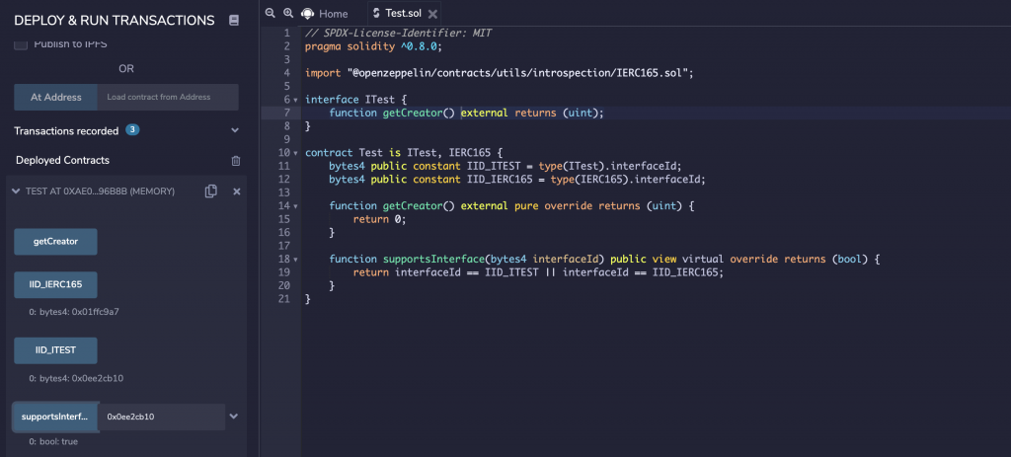Image resolution: width=1011 pixels, height=457 pixels.
Task: Fold getCreator function at line 14
Action: pyautogui.click(x=295, y=206)
